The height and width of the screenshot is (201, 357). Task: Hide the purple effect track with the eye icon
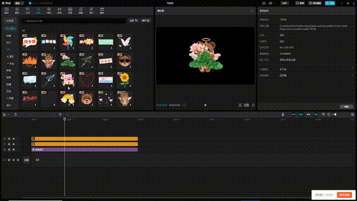(13, 150)
